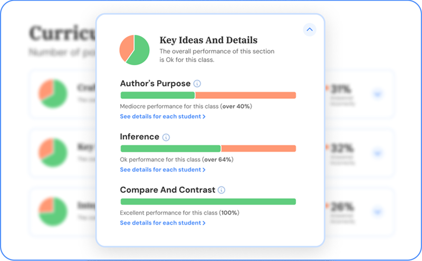The width and height of the screenshot is (422, 261).
Task: Expand the blurred row showing 31%
Action: click(x=378, y=94)
